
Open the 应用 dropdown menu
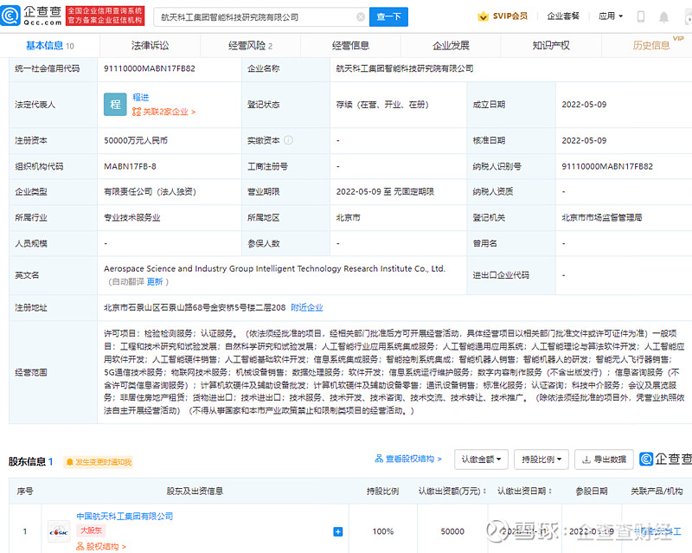tap(611, 16)
